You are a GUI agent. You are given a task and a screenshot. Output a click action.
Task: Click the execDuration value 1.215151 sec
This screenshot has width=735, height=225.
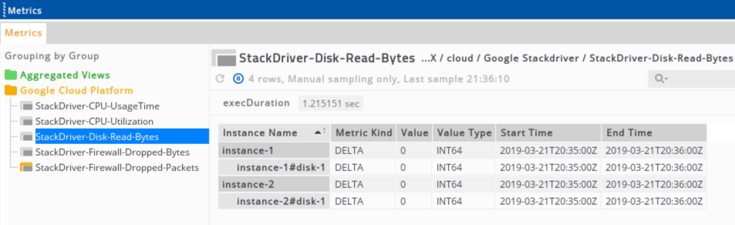pos(331,103)
